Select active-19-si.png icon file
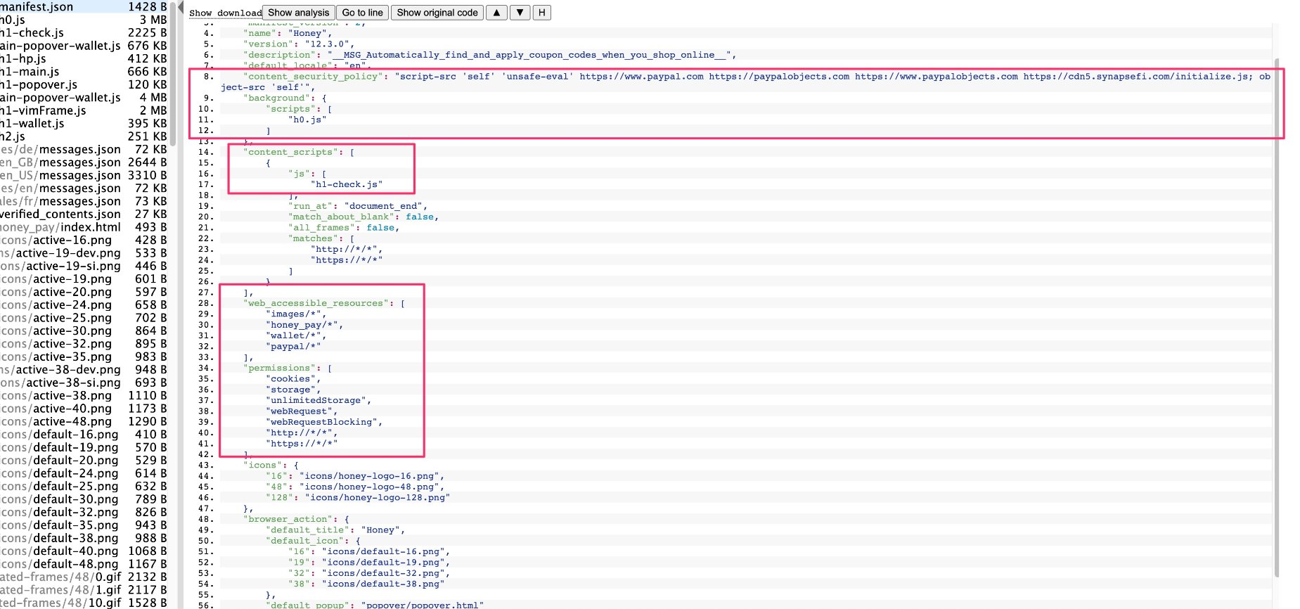1300x609 pixels. tap(84, 266)
